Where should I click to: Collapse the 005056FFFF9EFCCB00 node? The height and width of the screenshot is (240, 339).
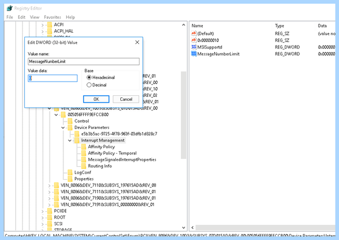[56, 115]
